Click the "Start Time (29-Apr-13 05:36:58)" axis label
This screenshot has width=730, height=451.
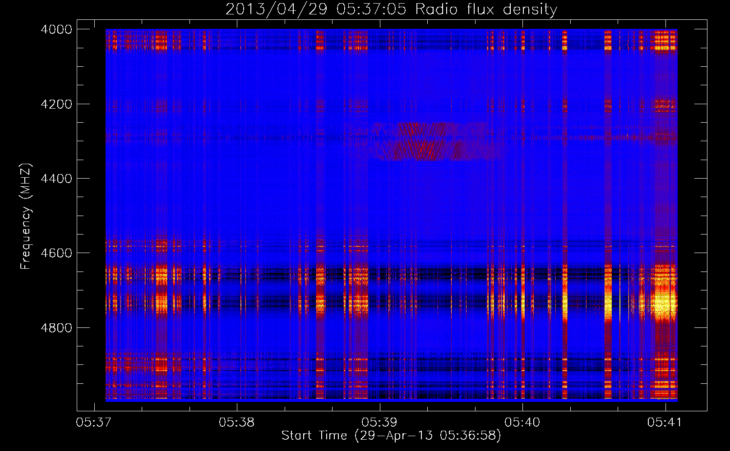tap(391, 436)
